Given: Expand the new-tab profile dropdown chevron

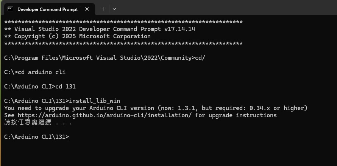Looking at the screenshot, I should [114, 9].
